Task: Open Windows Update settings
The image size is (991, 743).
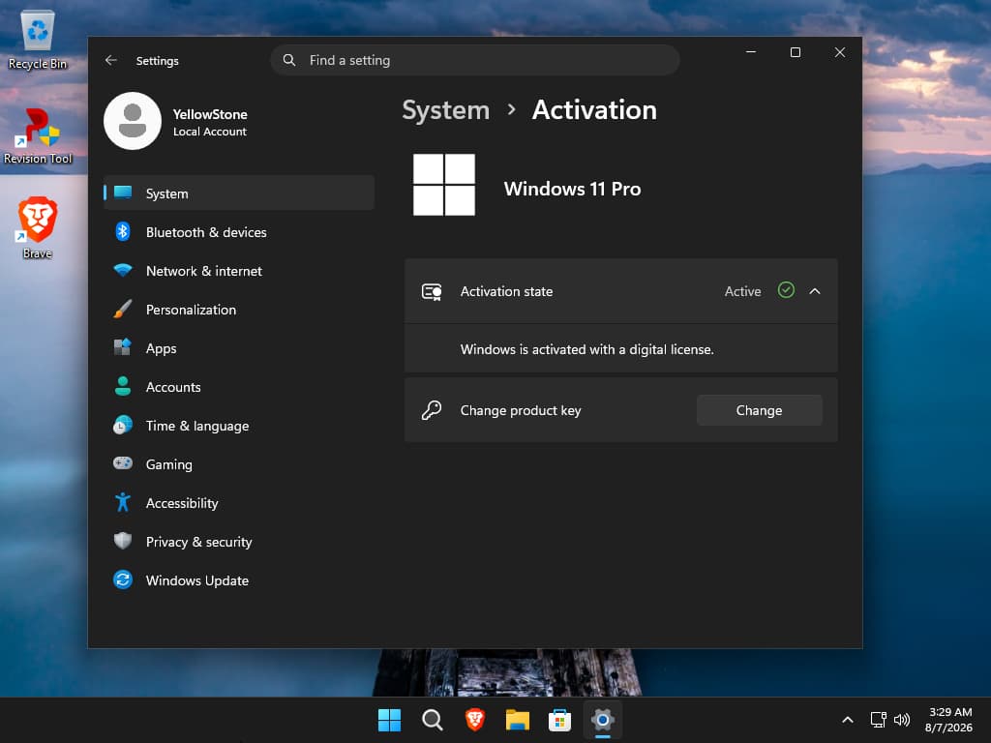Action: (239, 580)
